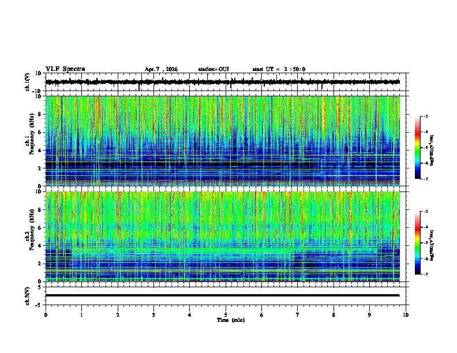This screenshot has width=457, height=353.
Task: Click the ch.2 spectrogram color scale bar
Action: 418,243
